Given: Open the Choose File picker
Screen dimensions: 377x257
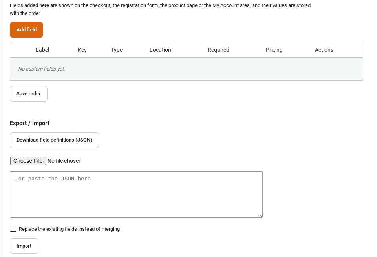Looking at the screenshot, I should click(28, 161).
